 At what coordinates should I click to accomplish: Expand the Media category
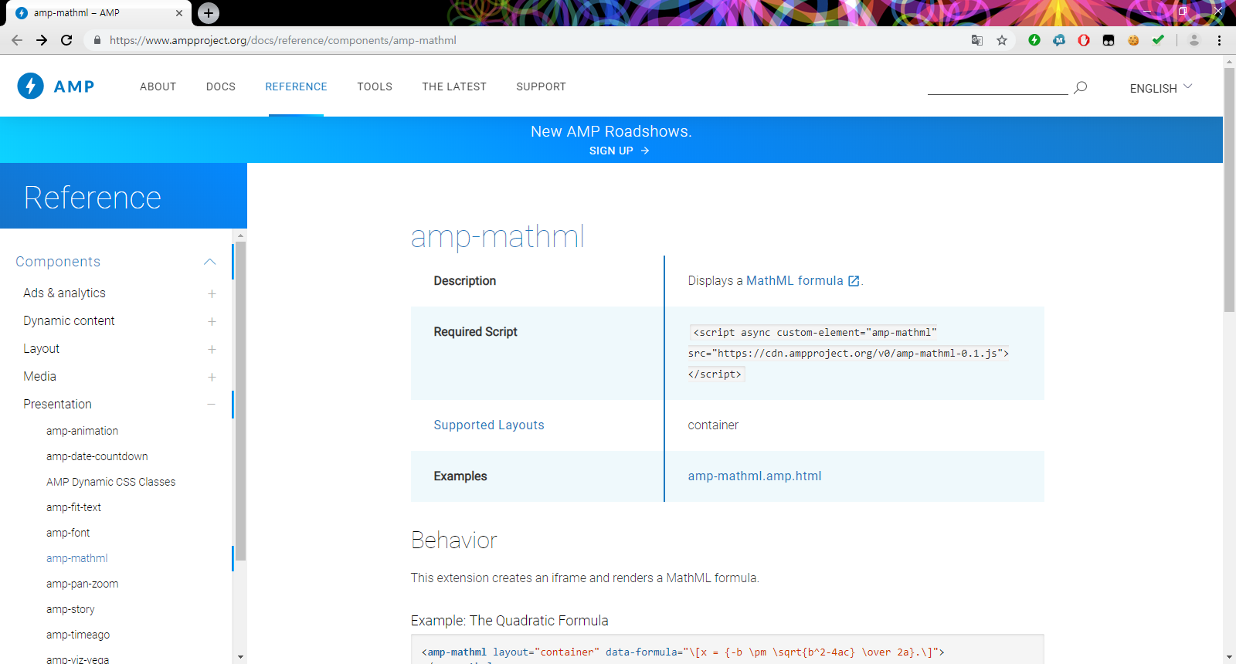212,377
